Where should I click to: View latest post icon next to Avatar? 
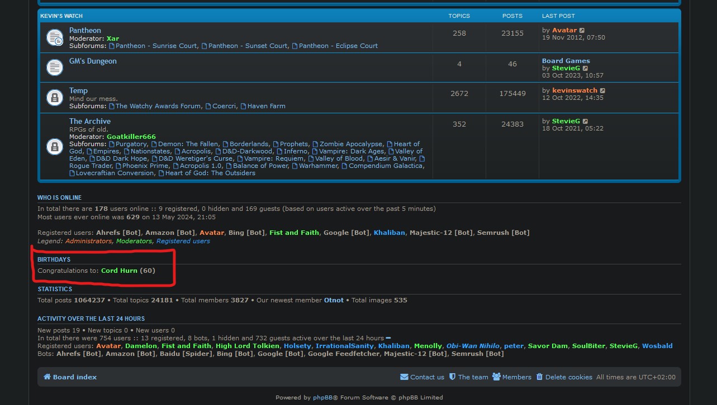click(582, 31)
